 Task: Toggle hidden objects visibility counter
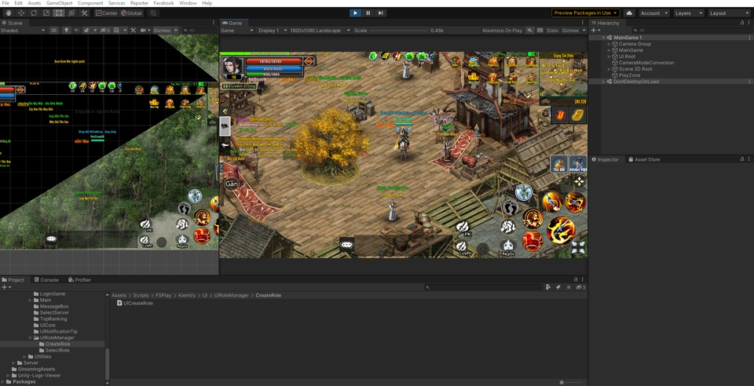(104, 31)
